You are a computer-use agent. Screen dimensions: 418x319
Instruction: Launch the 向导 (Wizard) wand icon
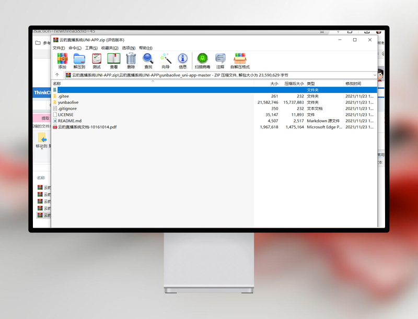(x=166, y=58)
